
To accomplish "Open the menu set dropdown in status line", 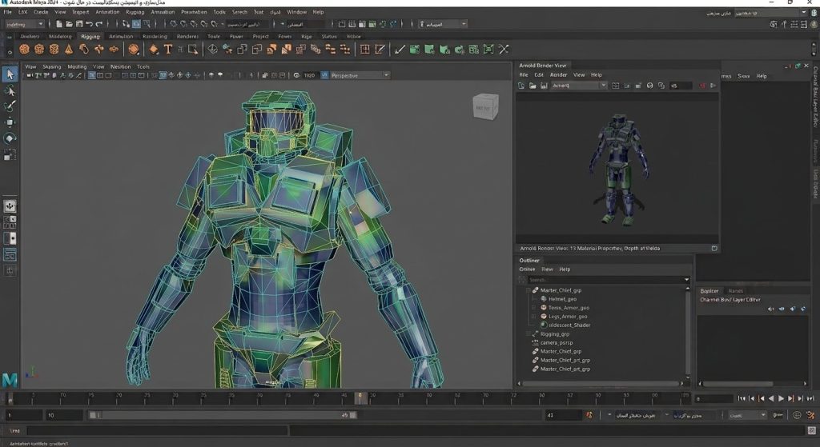I will coord(25,24).
